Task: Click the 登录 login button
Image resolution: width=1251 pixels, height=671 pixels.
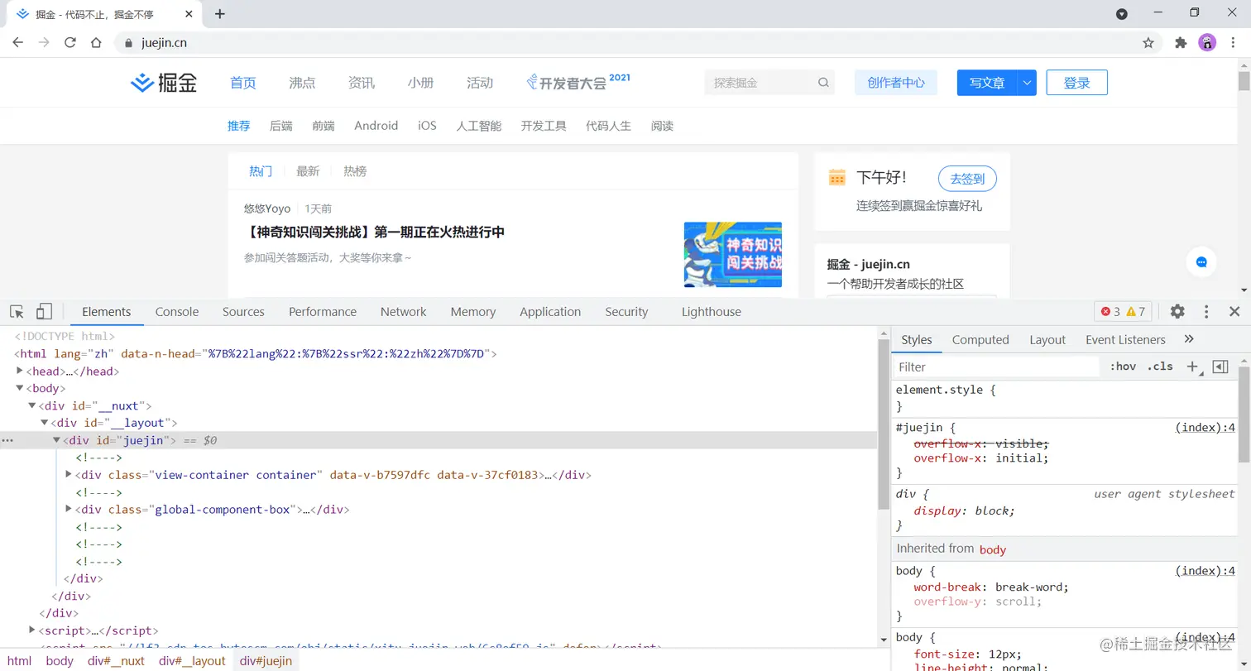Action: (x=1076, y=83)
